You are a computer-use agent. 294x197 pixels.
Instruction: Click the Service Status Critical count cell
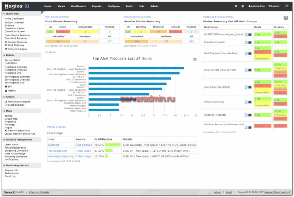click(175, 32)
